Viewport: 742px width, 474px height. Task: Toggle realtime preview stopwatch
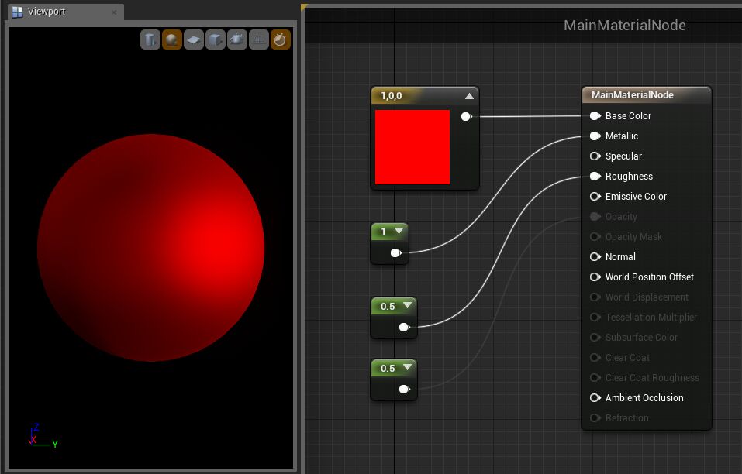tap(281, 39)
